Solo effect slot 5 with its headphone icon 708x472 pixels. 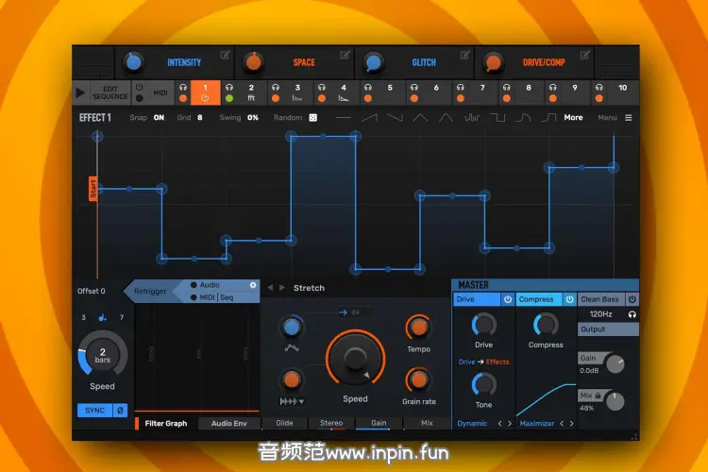368,87
